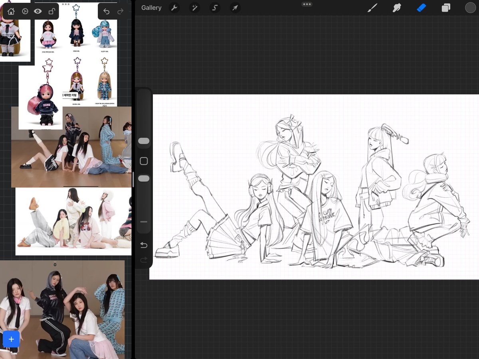Select the Paint brush tool
479x359 pixels.
[372, 8]
